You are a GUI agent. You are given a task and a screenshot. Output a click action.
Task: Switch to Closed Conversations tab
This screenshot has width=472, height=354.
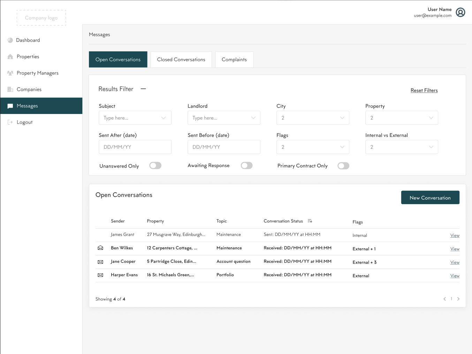pyautogui.click(x=181, y=60)
